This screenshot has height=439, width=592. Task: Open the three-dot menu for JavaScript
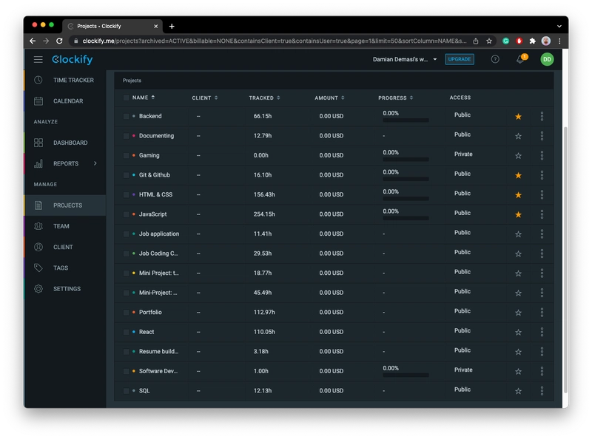point(542,214)
